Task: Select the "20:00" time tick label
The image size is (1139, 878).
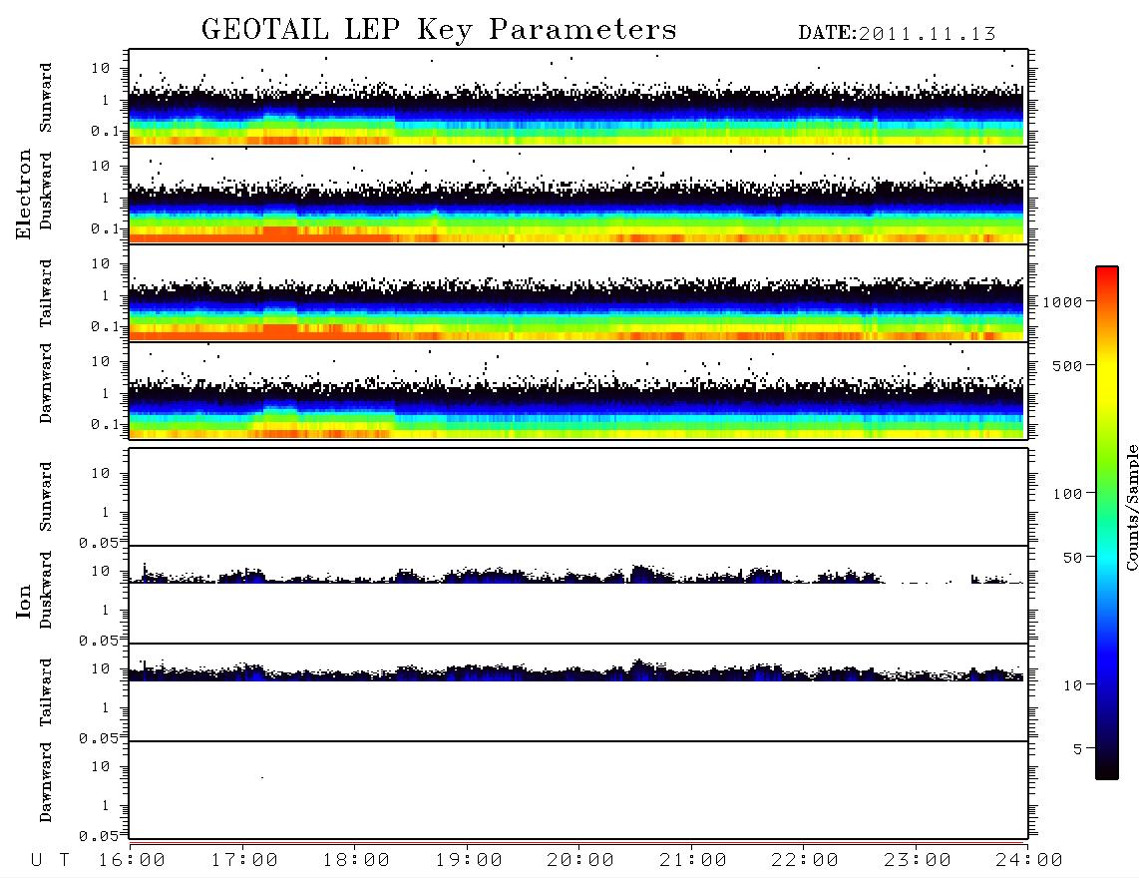Action: pos(580,861)
